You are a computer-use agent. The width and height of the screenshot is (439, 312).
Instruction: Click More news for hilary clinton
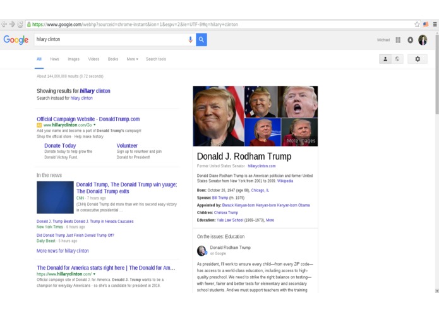(x=63, y=251)
